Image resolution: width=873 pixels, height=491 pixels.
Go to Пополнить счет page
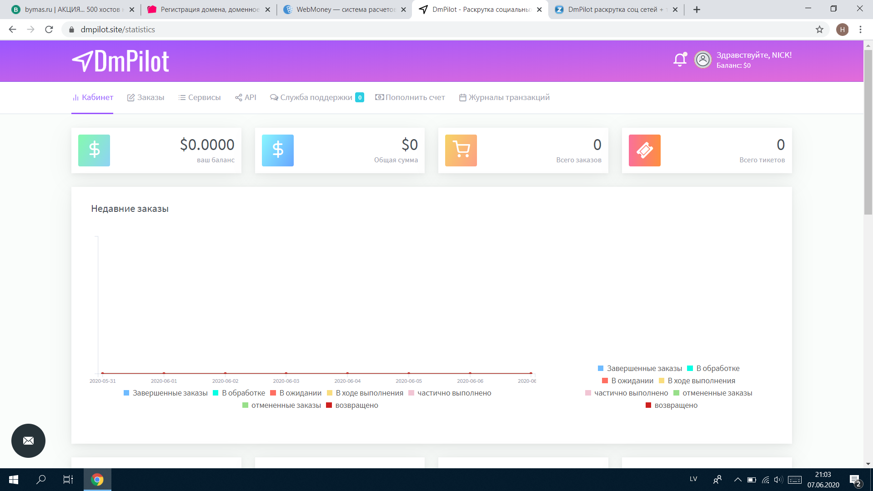410,97
